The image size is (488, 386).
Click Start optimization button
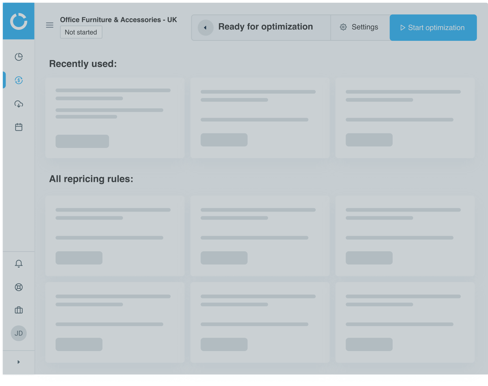tap(433, 28)
